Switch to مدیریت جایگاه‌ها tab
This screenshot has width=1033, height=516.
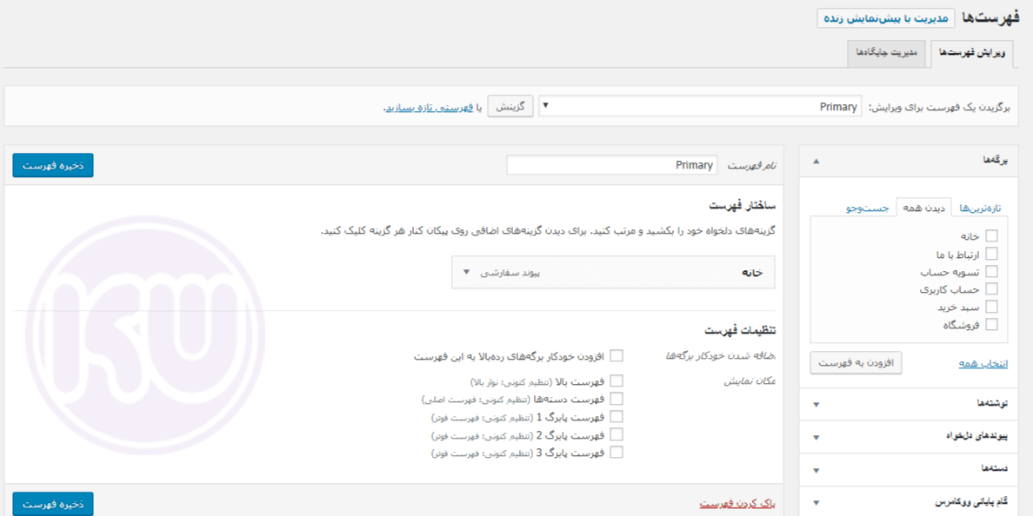tap(886, 53)
